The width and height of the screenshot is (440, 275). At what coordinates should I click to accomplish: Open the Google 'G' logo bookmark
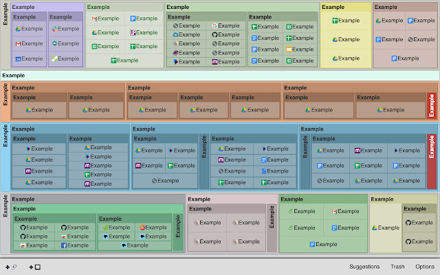pyautogui.click(x=225, y=26)
